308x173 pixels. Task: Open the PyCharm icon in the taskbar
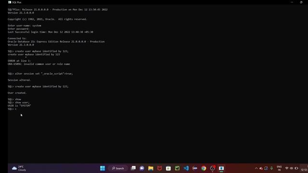pos(177,168)
